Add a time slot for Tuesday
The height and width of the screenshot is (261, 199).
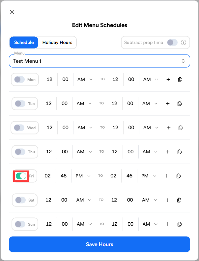[x=167, y=103]
